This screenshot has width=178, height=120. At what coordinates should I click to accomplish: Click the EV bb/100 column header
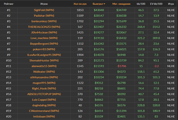(156, 4)
